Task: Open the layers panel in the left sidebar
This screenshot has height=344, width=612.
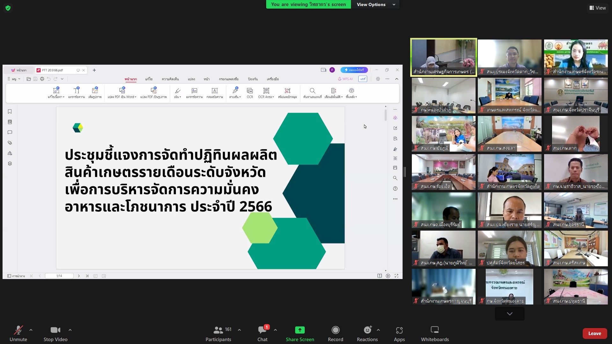Action: point(10,163)
